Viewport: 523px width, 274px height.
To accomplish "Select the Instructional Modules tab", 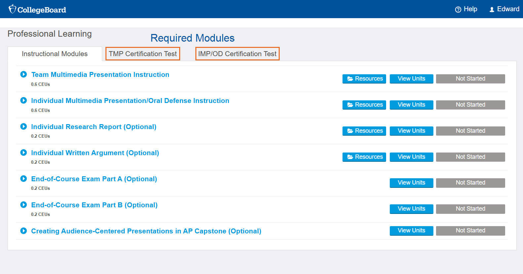I will pyautogui.click(x=55, y=54).
